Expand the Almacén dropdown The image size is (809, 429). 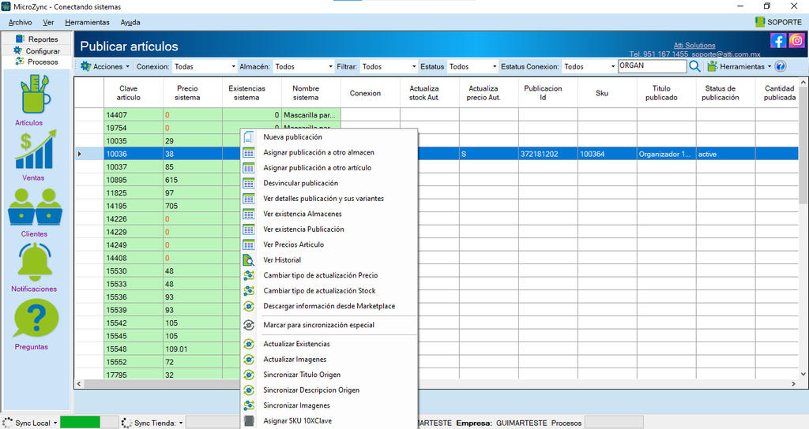(x=303, y=66)
